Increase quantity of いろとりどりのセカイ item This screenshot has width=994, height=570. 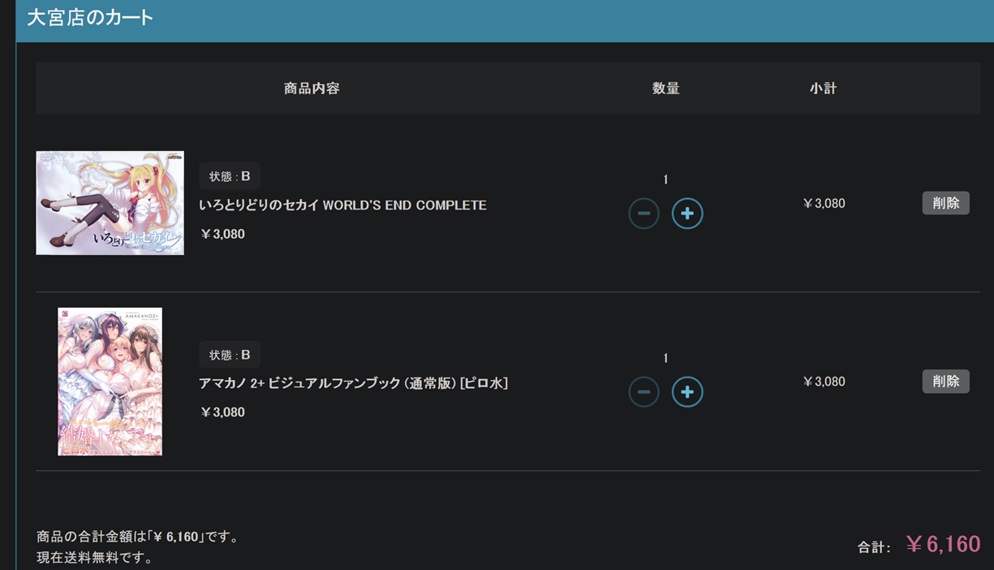coord(686,214)
